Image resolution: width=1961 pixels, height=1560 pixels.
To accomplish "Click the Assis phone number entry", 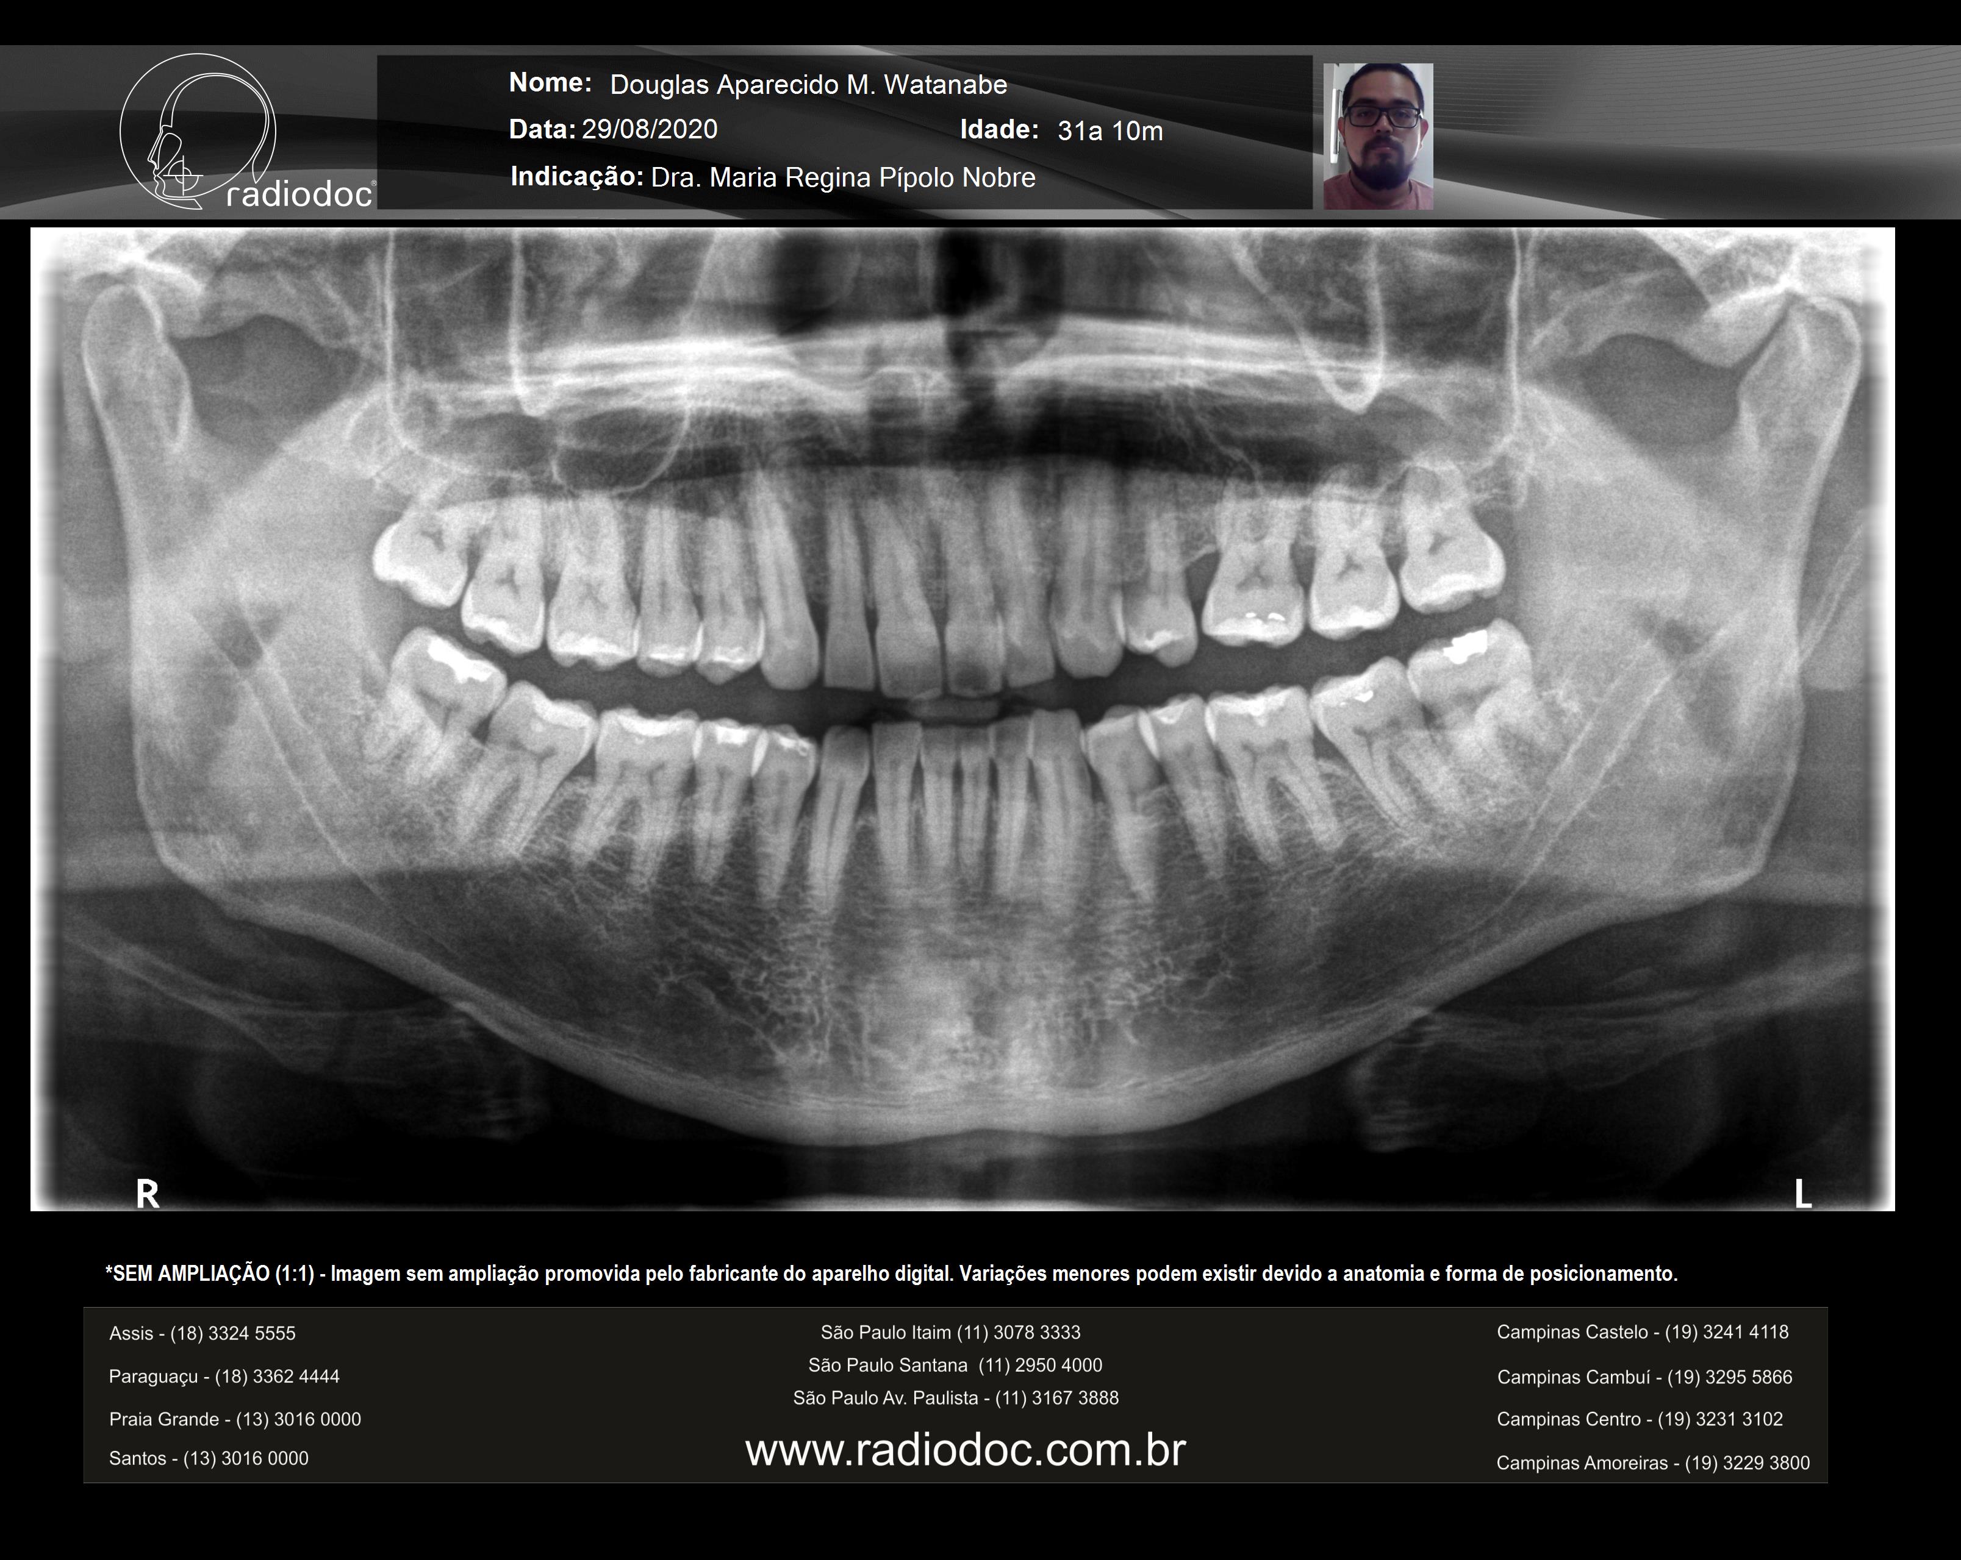I will [x=202, y=1334].
